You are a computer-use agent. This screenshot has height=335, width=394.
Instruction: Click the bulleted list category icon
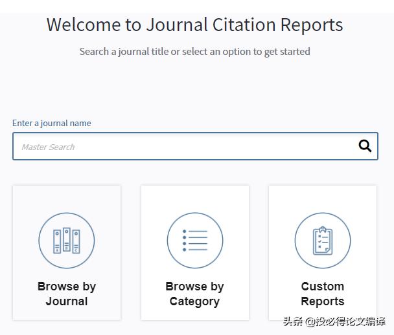point(195,241)
